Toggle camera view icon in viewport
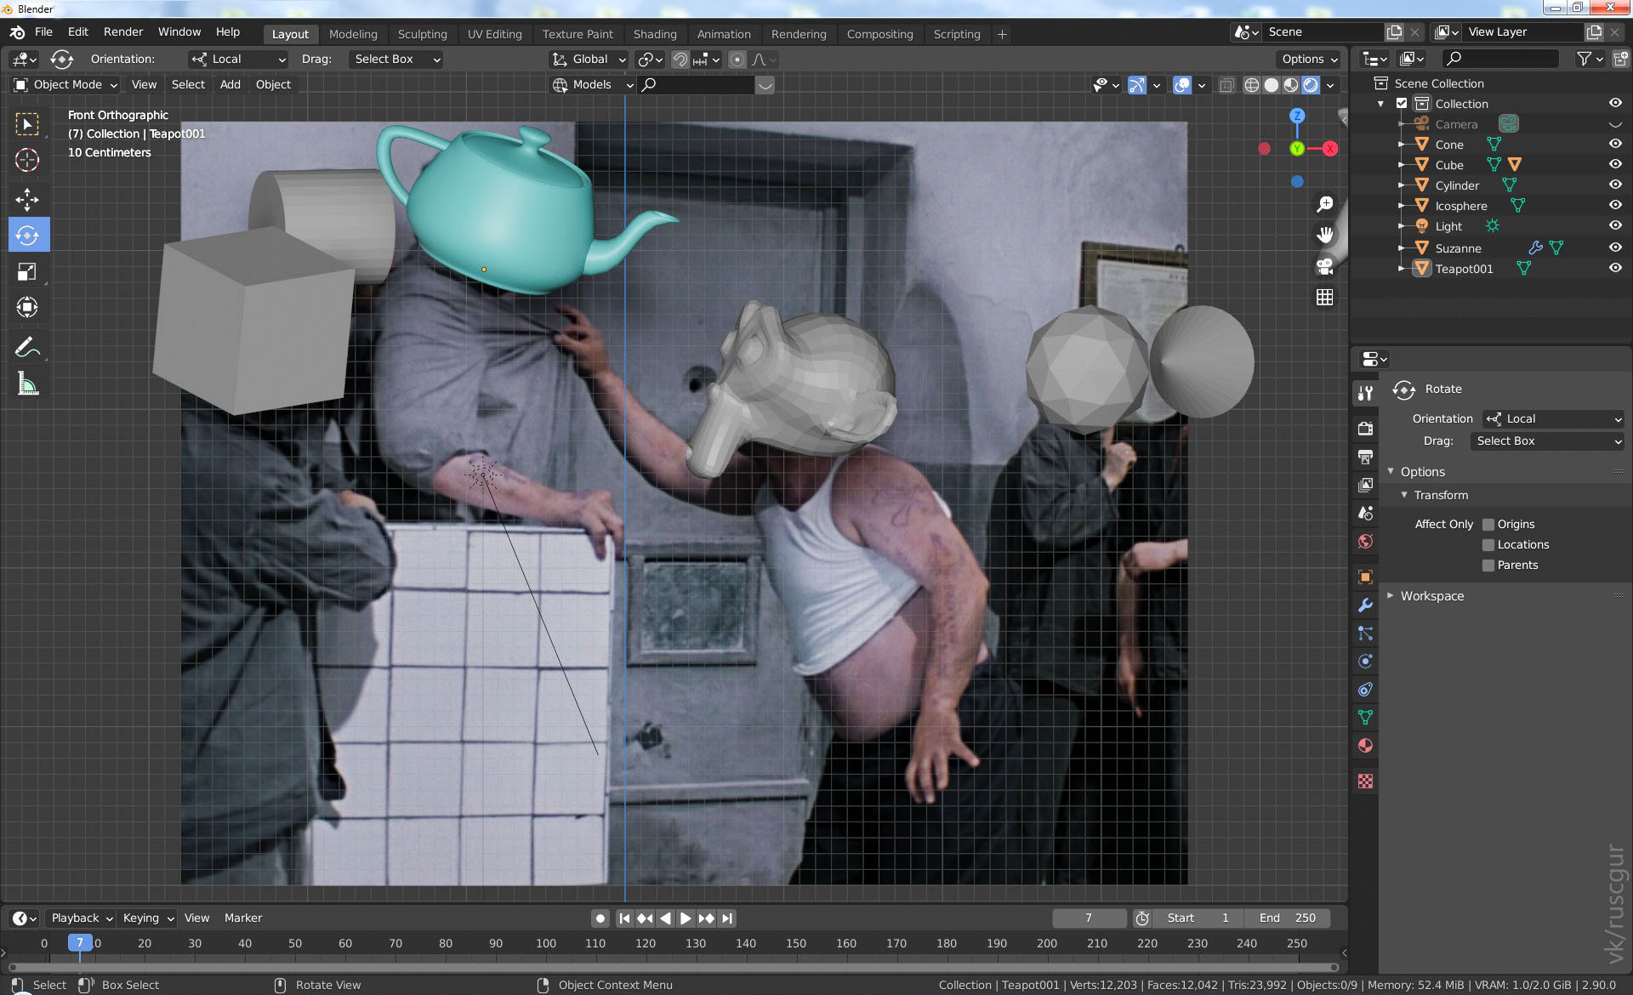The width and height of the screenshot is (1633, 995). [1324, 266]
